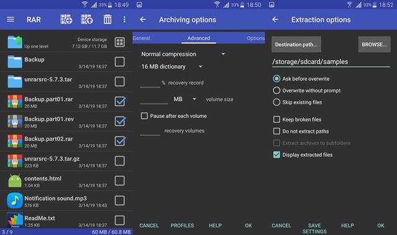Focus the volume size input field
Viewport: 397px width, 235px height.
154,99
